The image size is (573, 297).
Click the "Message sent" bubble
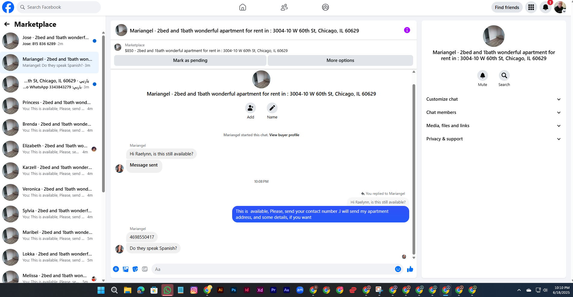[x=144, y=166]
